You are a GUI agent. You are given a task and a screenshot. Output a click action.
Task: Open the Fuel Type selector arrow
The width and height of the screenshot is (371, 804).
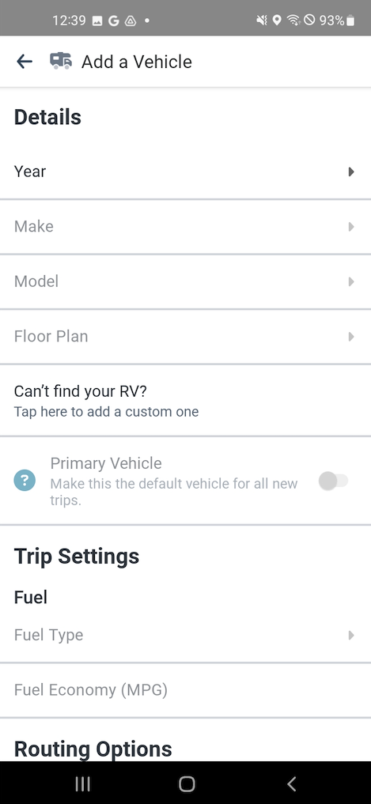click(x=351, y=636)
